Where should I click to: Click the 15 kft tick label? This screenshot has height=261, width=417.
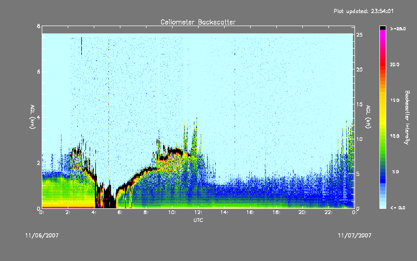[x=360, y=104]
